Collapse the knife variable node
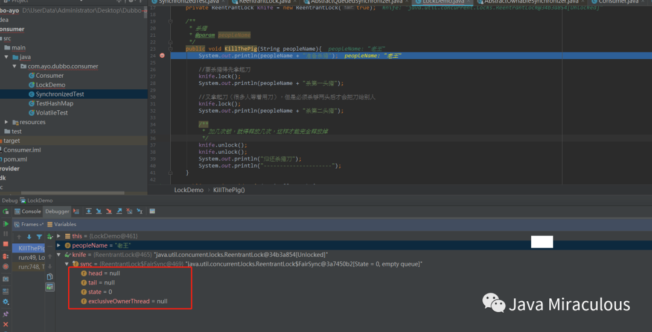 click(59, 254)
